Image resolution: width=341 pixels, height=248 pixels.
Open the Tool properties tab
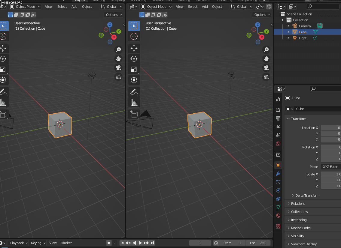tap(278, 99)
